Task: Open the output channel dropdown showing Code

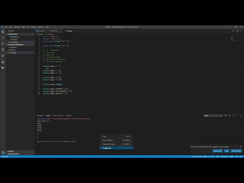Action: pyautogui.click(x=213, y=116)
